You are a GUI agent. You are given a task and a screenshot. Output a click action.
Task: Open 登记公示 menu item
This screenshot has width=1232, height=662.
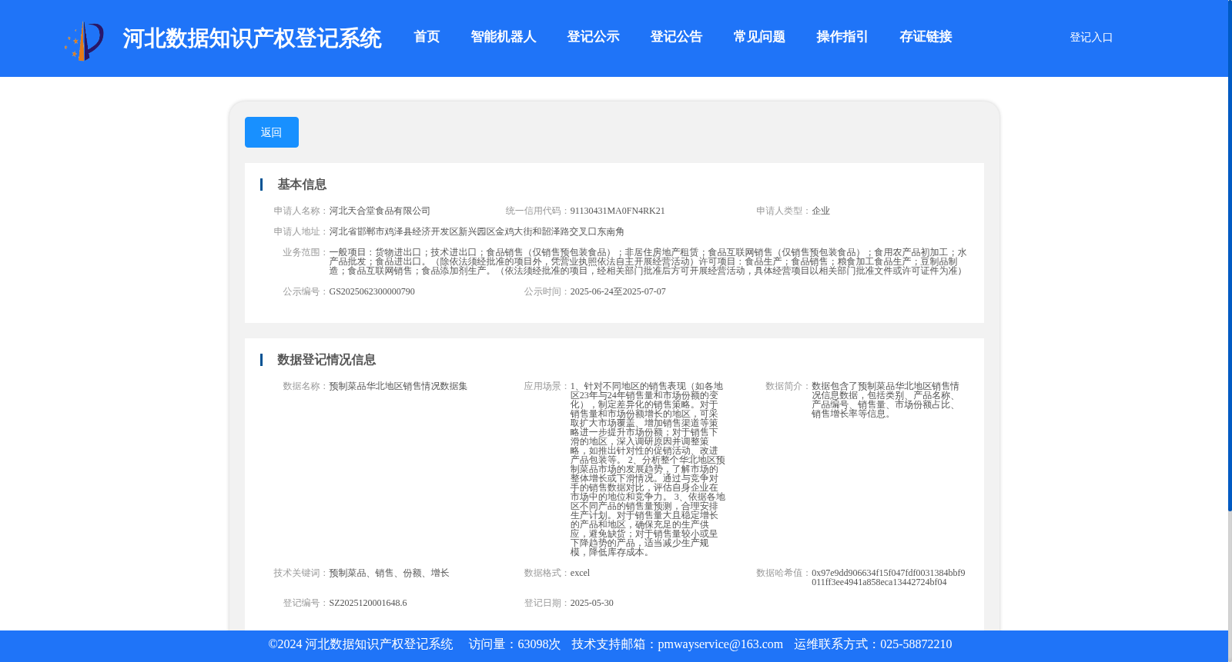click(x=593, y=37)
